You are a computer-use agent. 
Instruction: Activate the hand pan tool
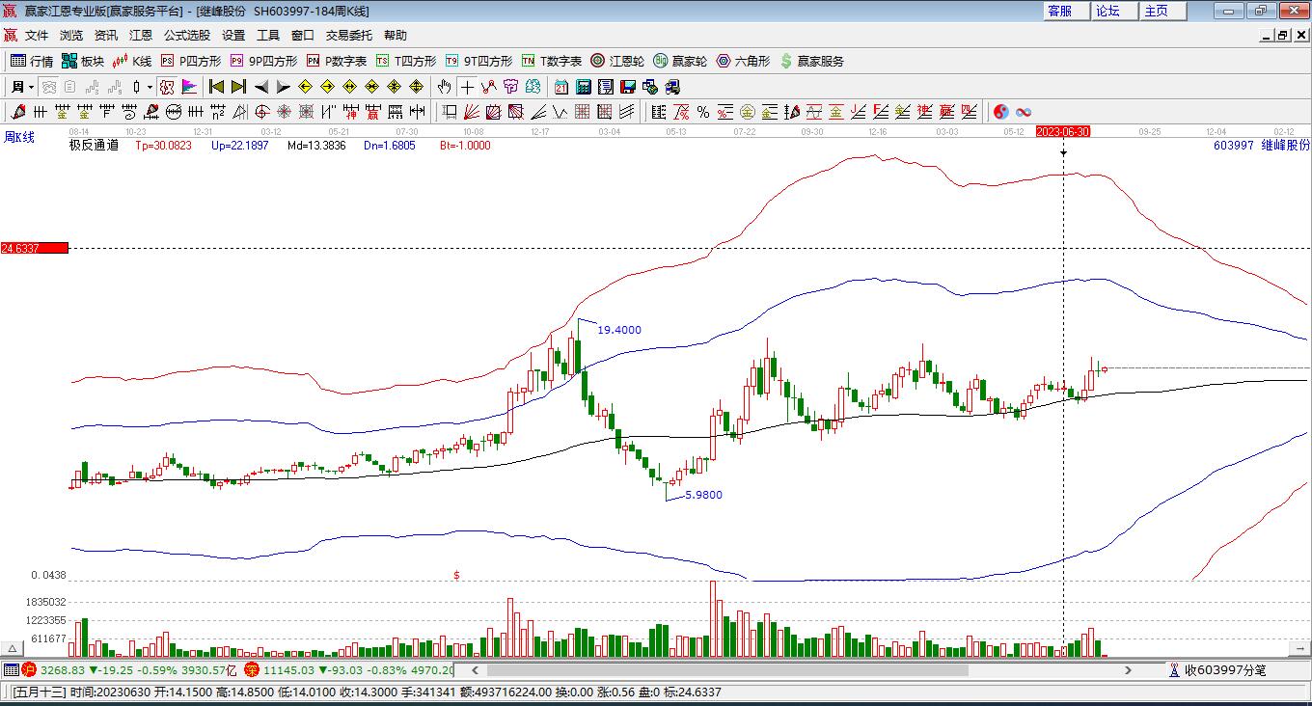click(x=444, y=86)
